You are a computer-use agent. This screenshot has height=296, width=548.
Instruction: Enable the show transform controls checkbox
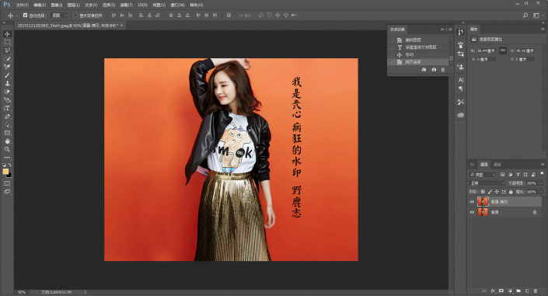pos(75,16)
